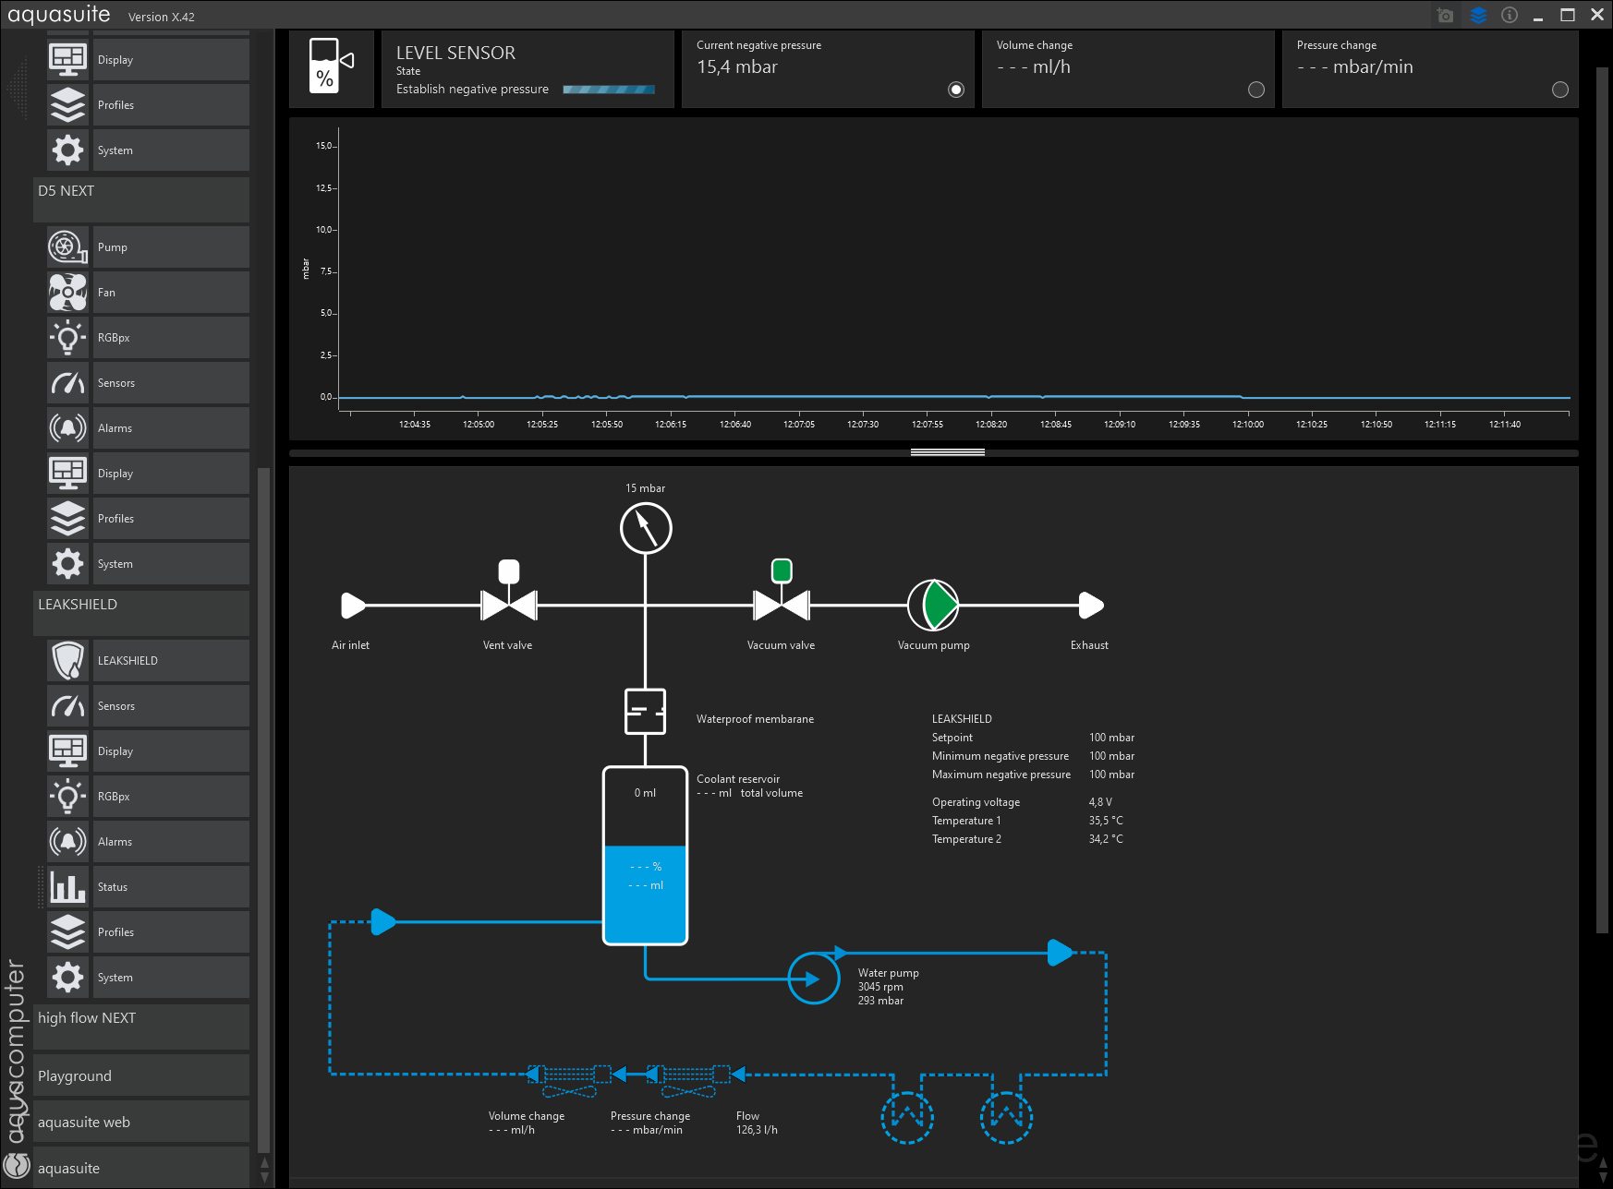Open the info icon in title bar
Screen dimensions: 1613x1189
coord(1510,15)
